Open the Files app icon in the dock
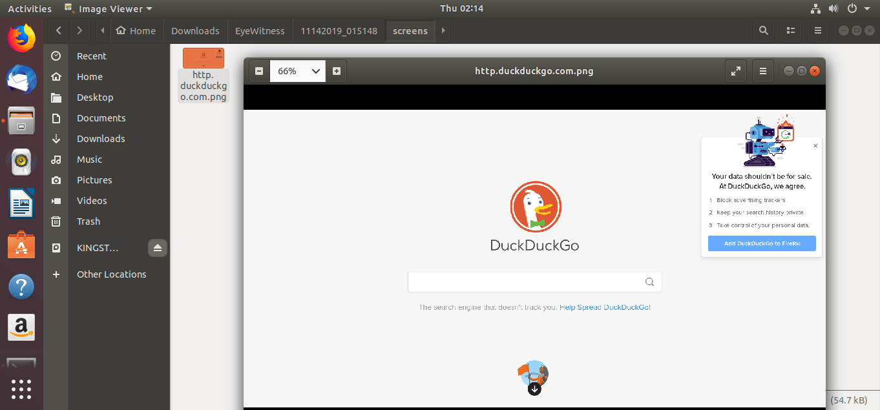This screenshot has width=880, height=410. point(21,121)
